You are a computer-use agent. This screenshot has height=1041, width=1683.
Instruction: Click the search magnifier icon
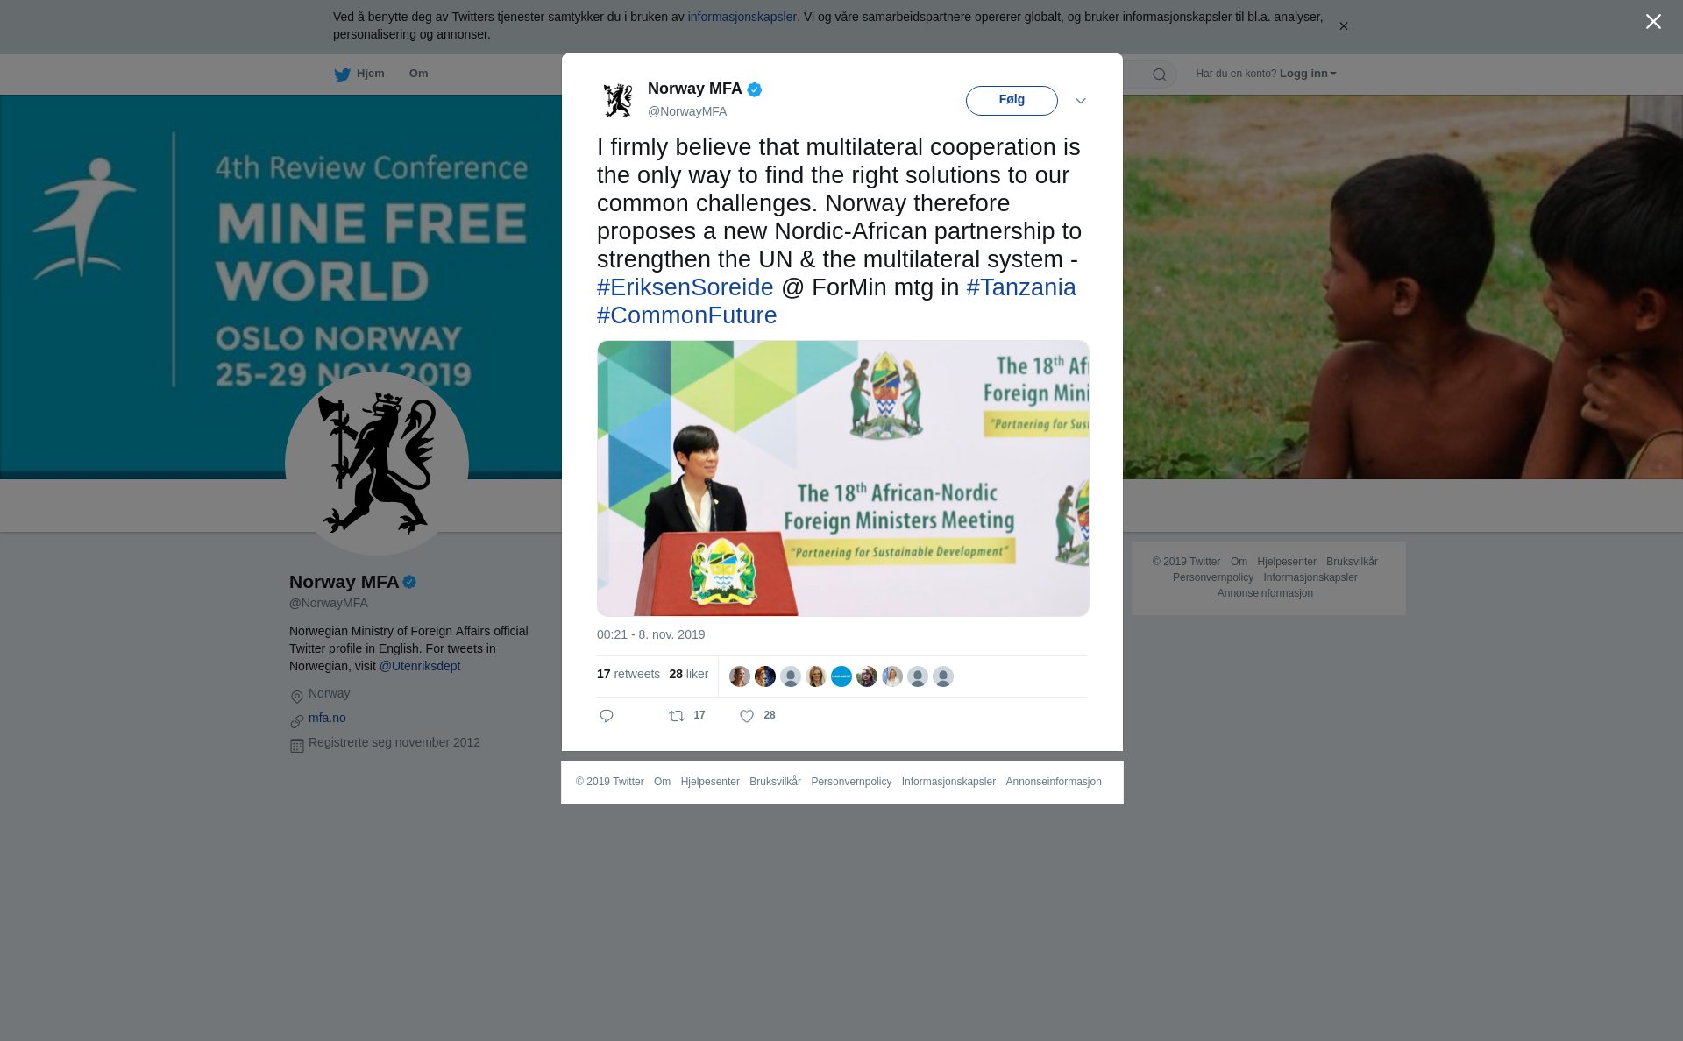tap(1160, 74)
